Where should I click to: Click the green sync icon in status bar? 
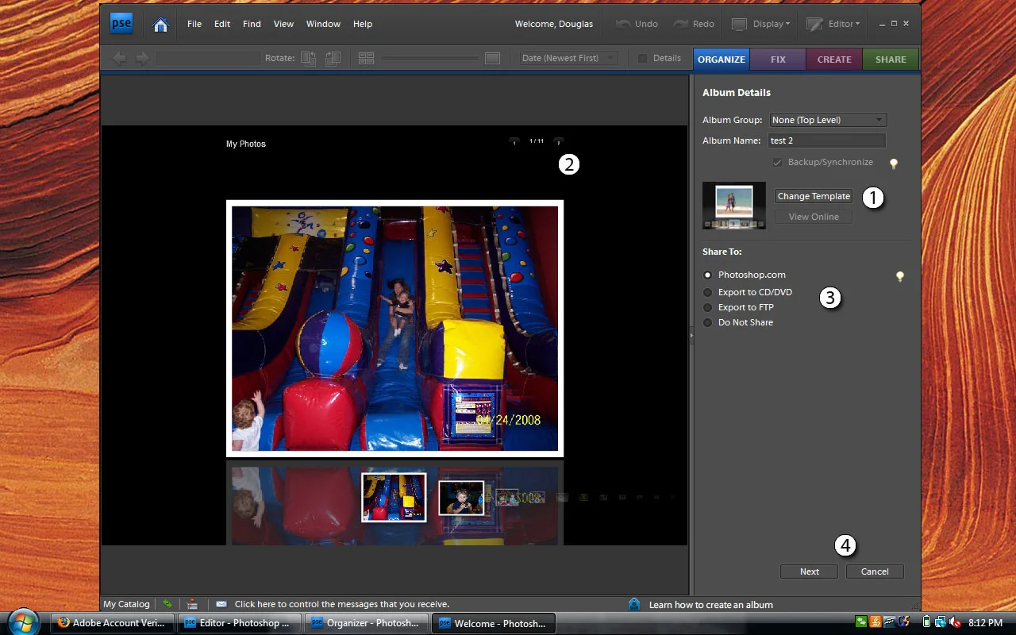coord(167,604)
